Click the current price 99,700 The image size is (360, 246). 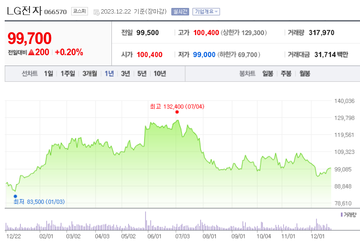[x=29, y=38]
